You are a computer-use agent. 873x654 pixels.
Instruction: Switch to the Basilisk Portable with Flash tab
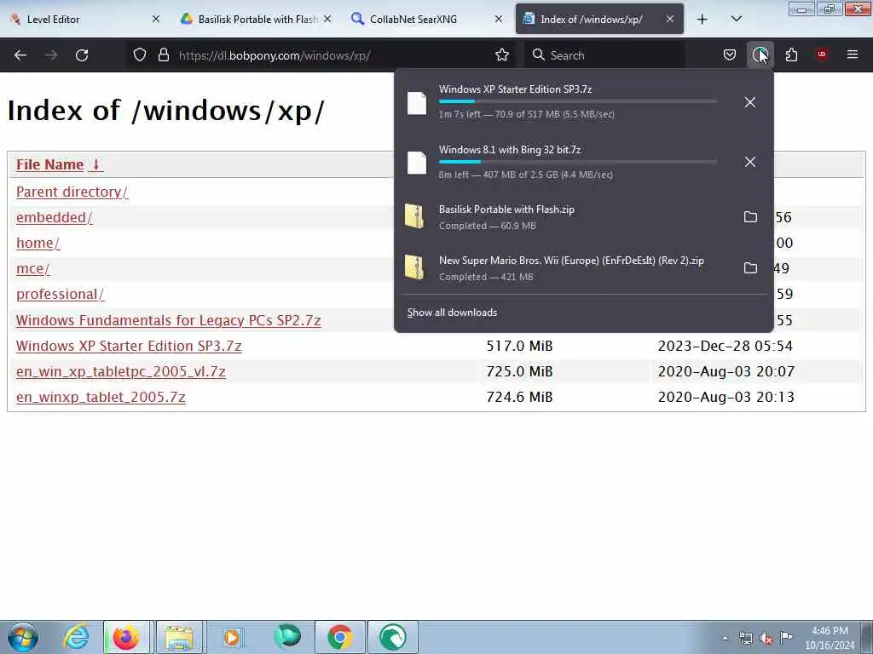click(x=256, y=19)
